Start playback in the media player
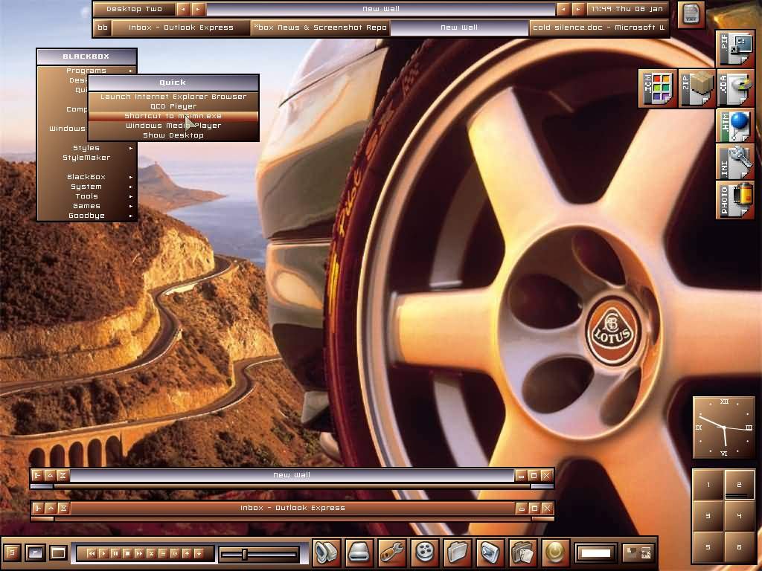This screenshot has height=571, width=762. pyautogui.click(x=103, y=553)
